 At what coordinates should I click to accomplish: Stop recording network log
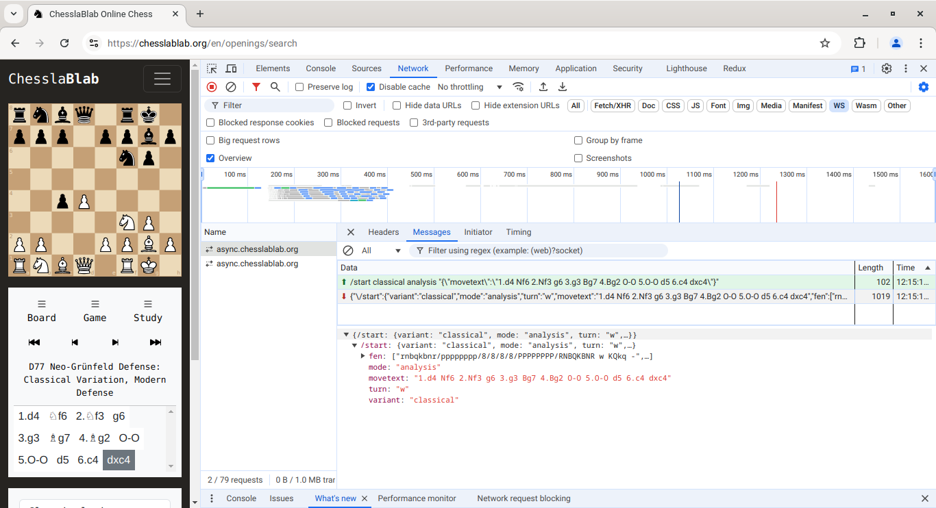212,87
